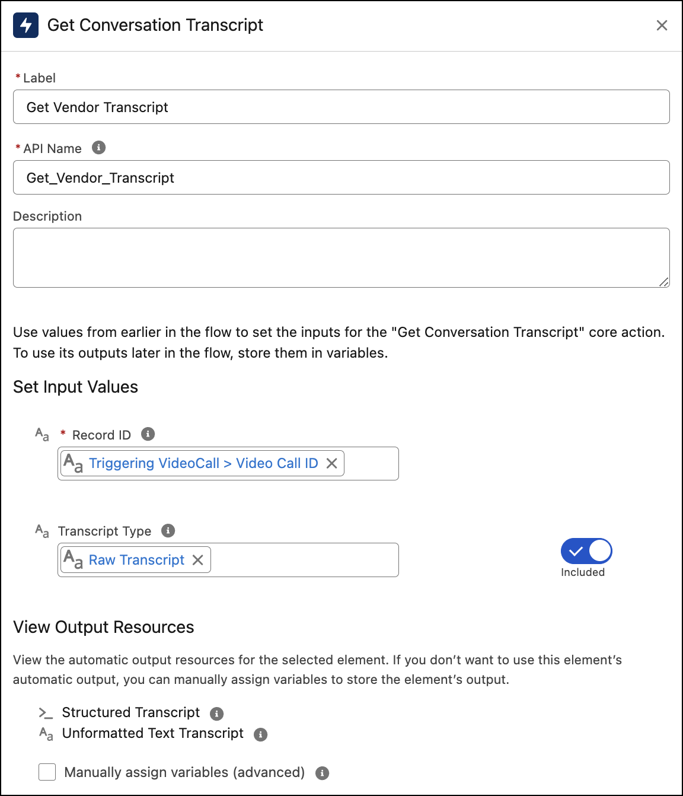Image resolution: width=683 pixels, height=796 pixels.
Task: Click inside the Description text area
Action: 341,257
